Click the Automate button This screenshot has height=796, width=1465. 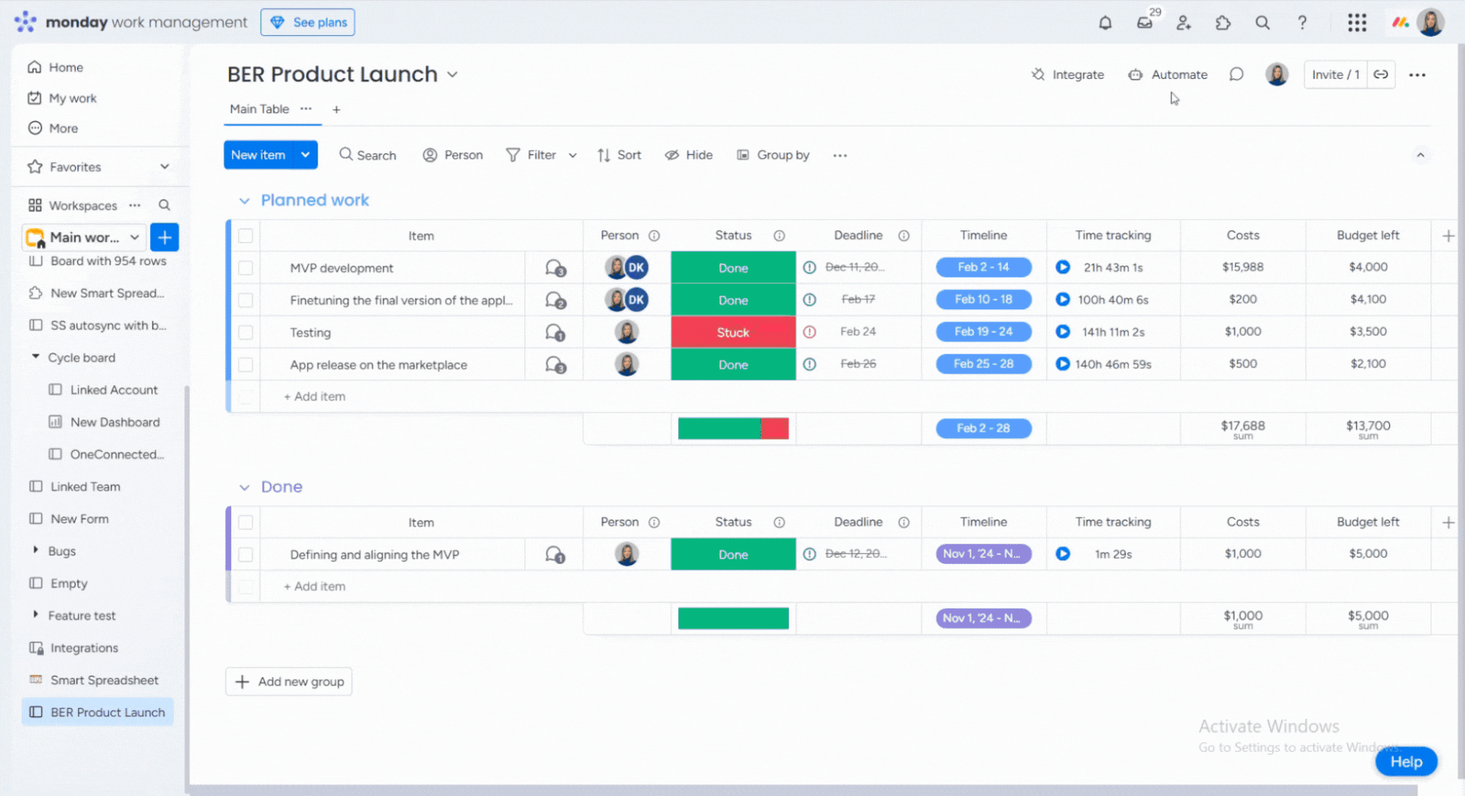coord(1168,74)
